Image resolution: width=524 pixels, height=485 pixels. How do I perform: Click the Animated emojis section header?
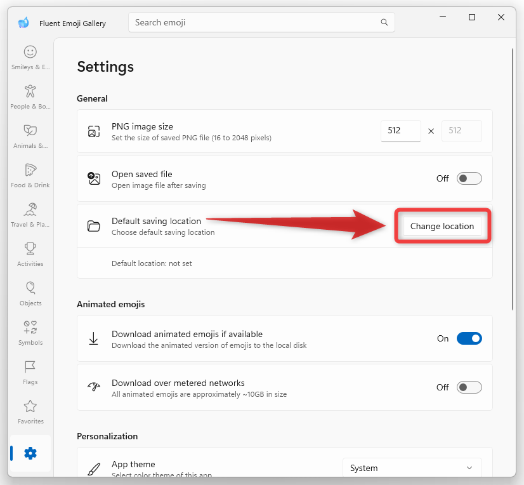110,304
